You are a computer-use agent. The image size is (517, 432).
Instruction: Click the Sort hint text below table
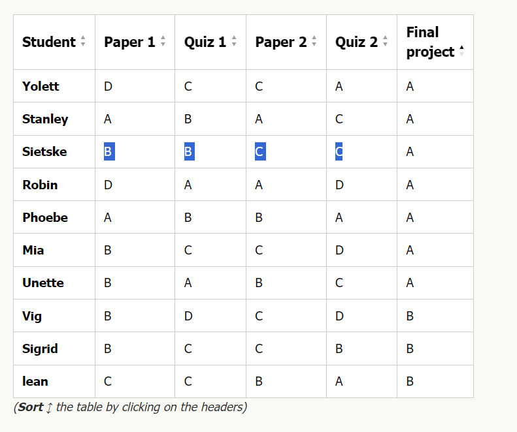tap(131, 407)
